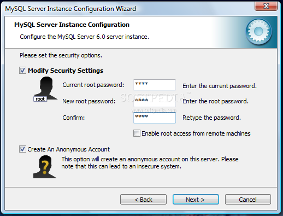Click the anonymous account warning text
Viewport: 283px width, 216px height.
coord(150,163)
